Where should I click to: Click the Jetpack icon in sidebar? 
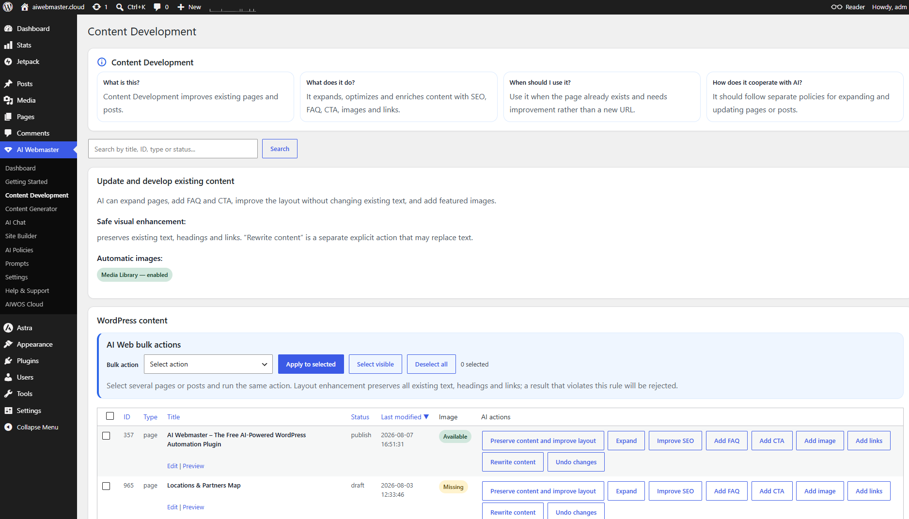pos(8,61)
